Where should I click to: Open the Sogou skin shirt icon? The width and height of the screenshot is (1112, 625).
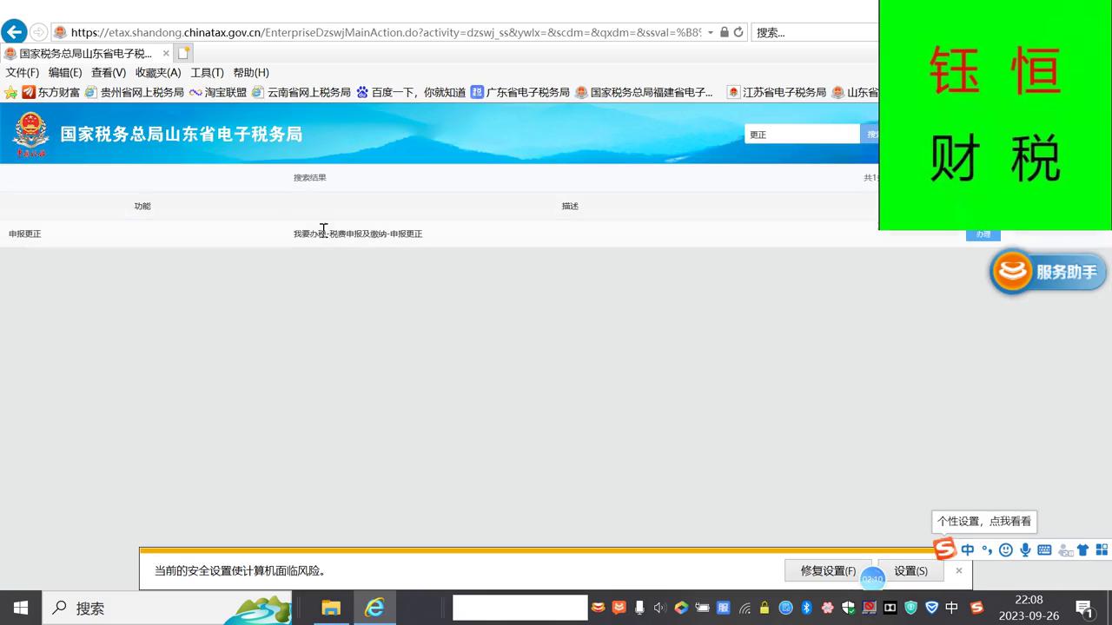[1082, 549]
